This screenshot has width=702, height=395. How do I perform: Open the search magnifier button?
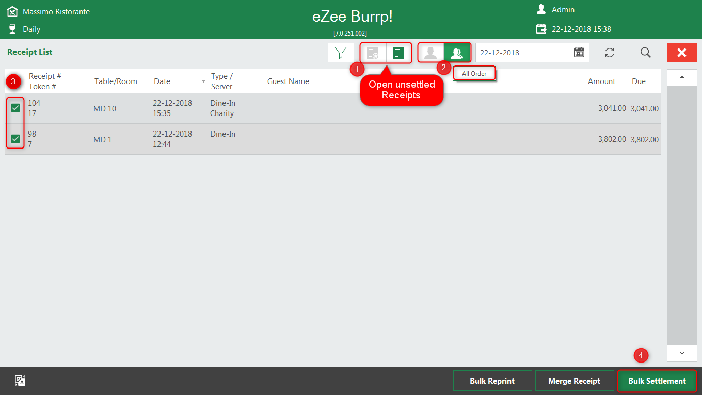pos(646,53)
